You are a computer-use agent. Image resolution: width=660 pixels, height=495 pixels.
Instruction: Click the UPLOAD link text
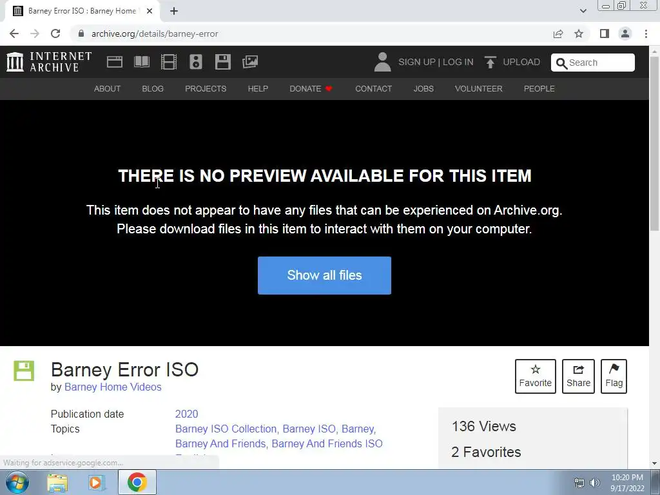pos(521,62)
